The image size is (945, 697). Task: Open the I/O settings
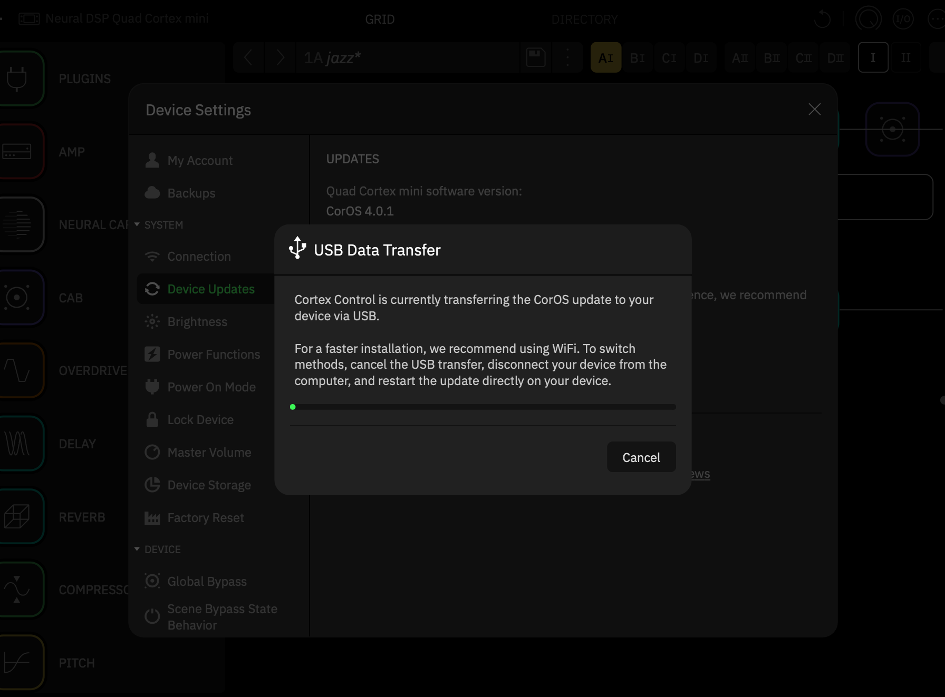point(903,19)
